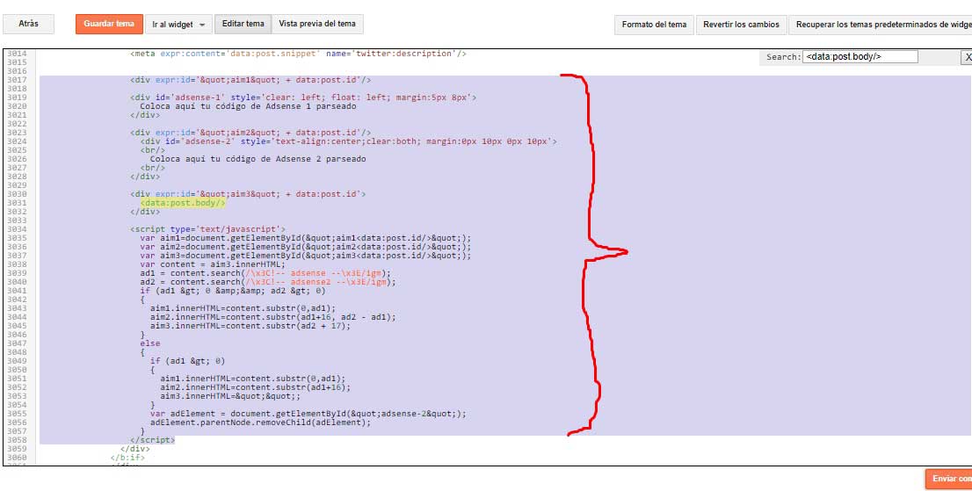This screenshot has height=491, width=972.
Task: Click 'Coloca aquí tu código de Adsense 2' text
Action: click(x=258, y=158)
